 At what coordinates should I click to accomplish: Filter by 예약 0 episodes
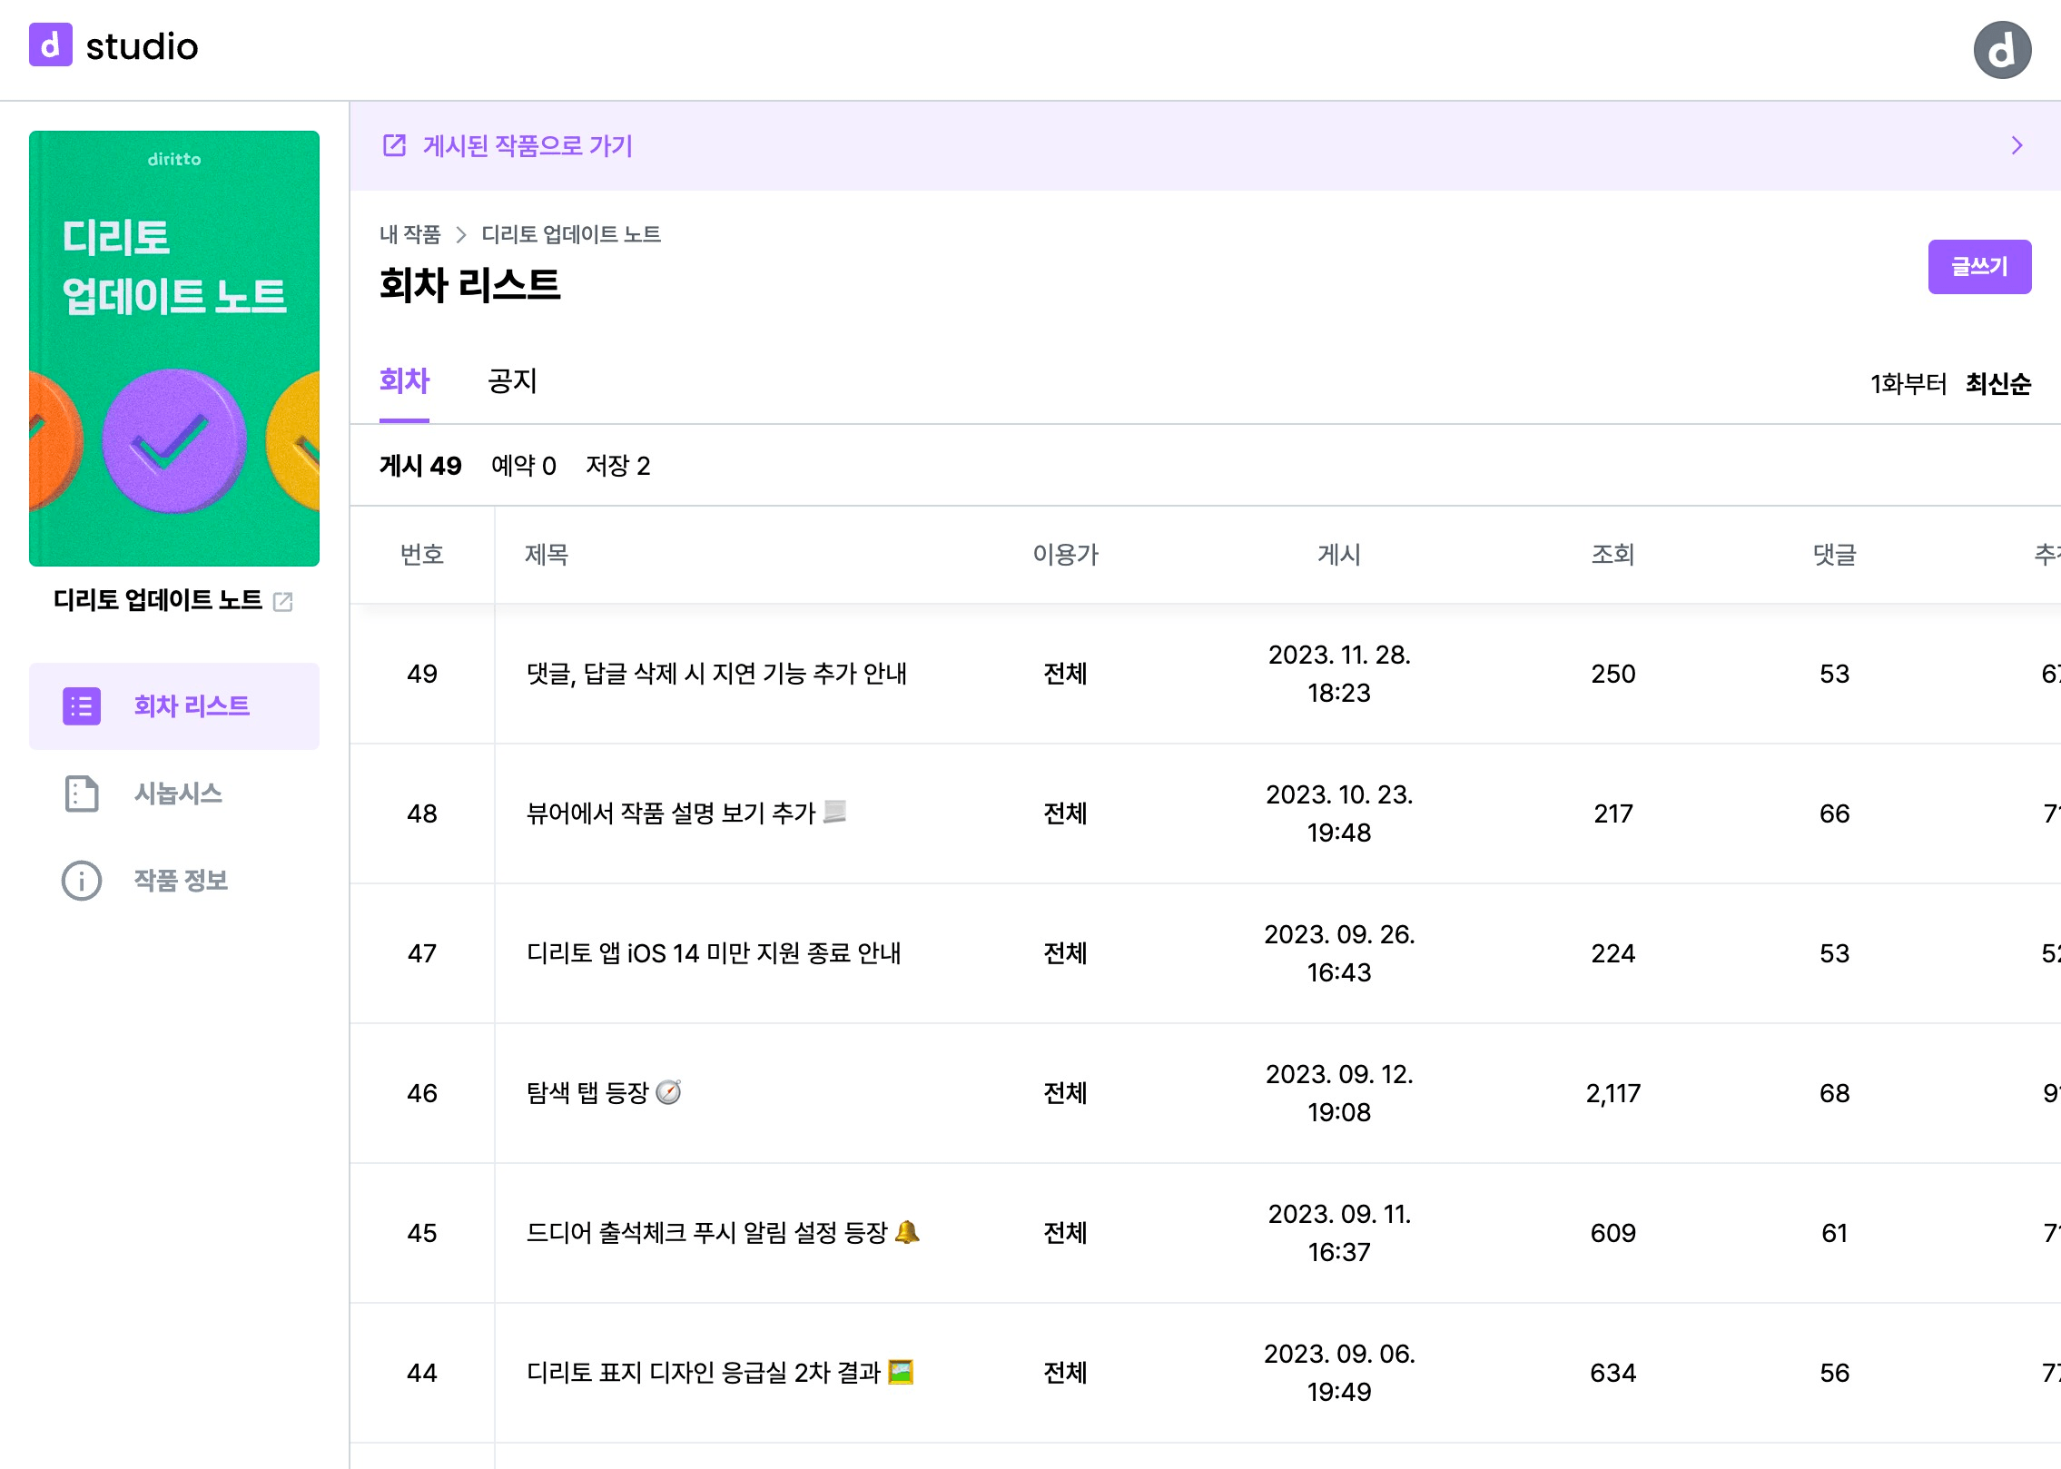[523, 466]
